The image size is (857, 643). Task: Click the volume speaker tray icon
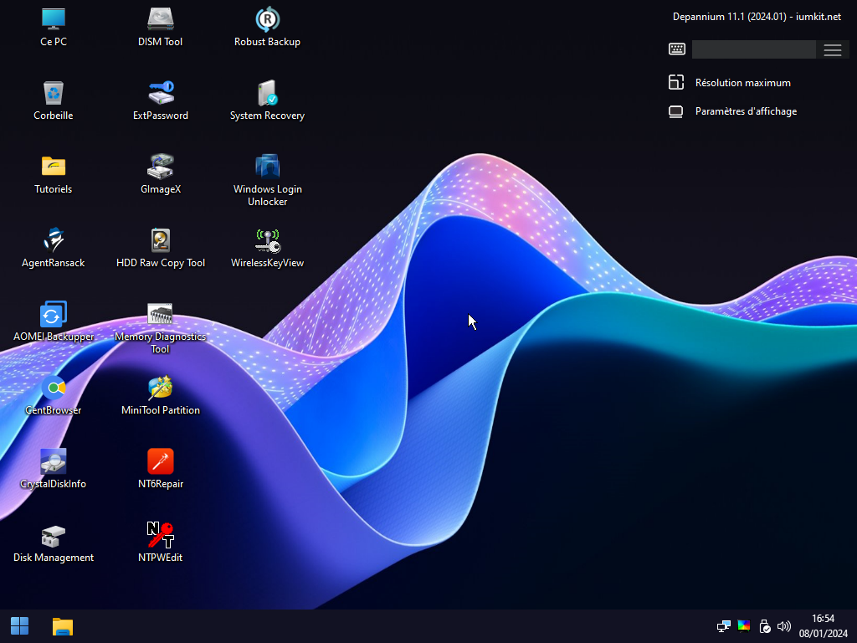click(x=784, y=626)
